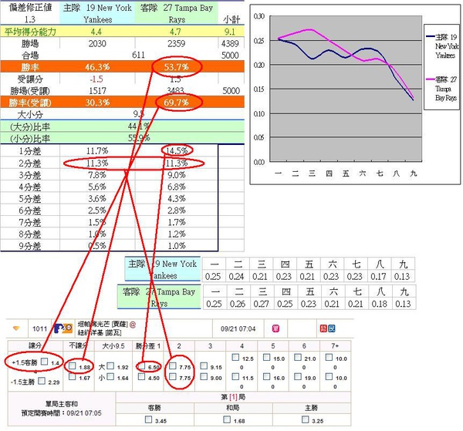Select the 大 1.92 over checkbox

110,365
